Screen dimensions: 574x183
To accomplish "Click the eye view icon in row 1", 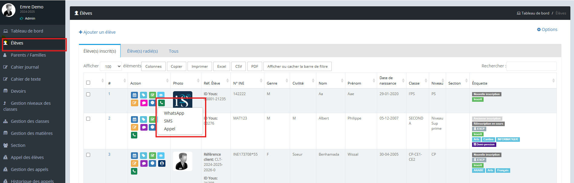I will (x=161, y=95).
